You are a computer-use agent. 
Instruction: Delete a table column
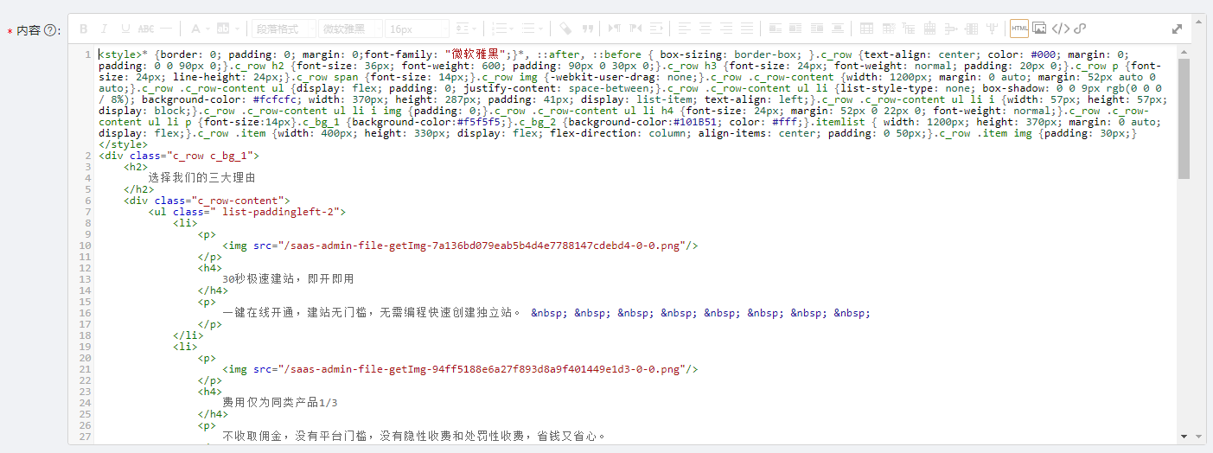pos(993,29)
